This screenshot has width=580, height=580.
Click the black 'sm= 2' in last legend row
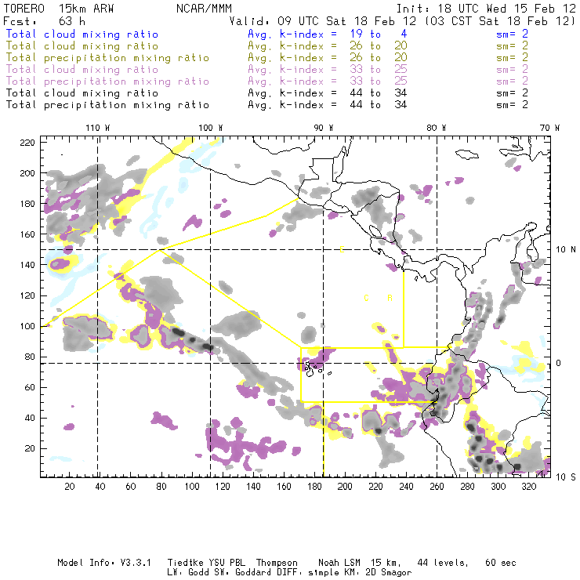tap(512, 105)
